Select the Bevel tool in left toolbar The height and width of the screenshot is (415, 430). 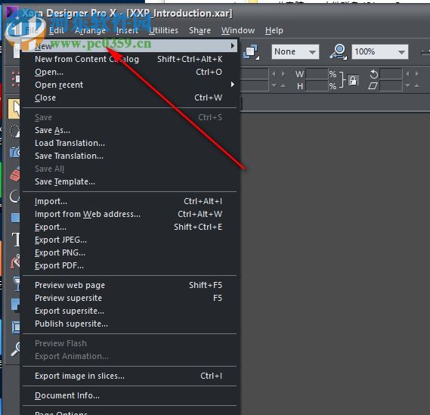pos(16,327)
